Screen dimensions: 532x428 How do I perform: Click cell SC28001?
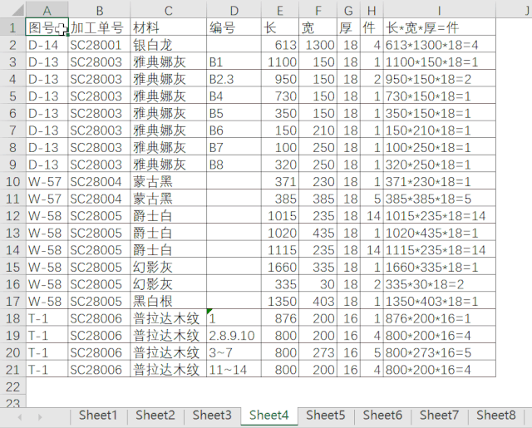99,45
